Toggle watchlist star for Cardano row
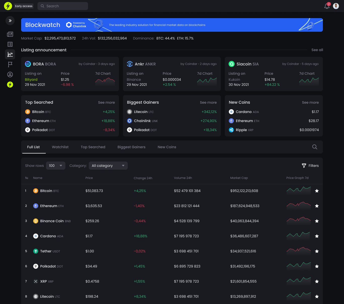This screenshot has width=344, height=304. (x=317, y=236)
